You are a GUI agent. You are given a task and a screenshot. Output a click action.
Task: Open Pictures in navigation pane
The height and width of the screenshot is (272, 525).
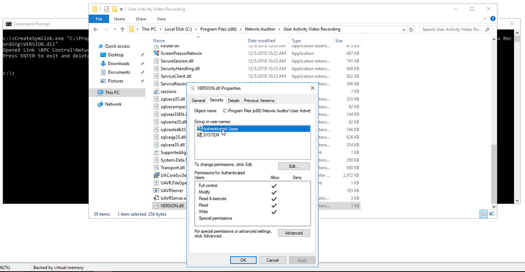point(115,81)
